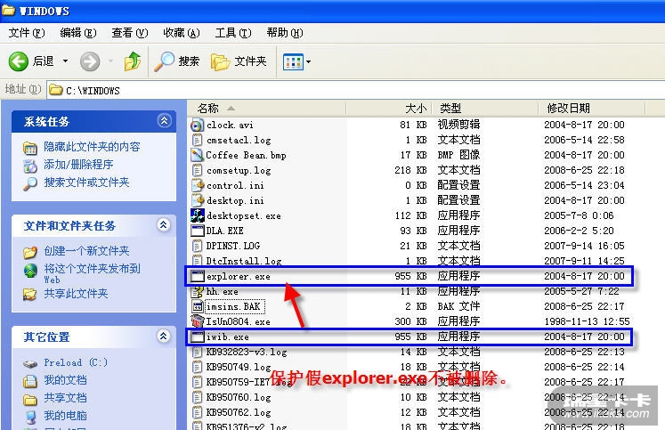665x430 pixels.
Task: Click 共享此文件夹 link
Action: [x=76, y=294]
